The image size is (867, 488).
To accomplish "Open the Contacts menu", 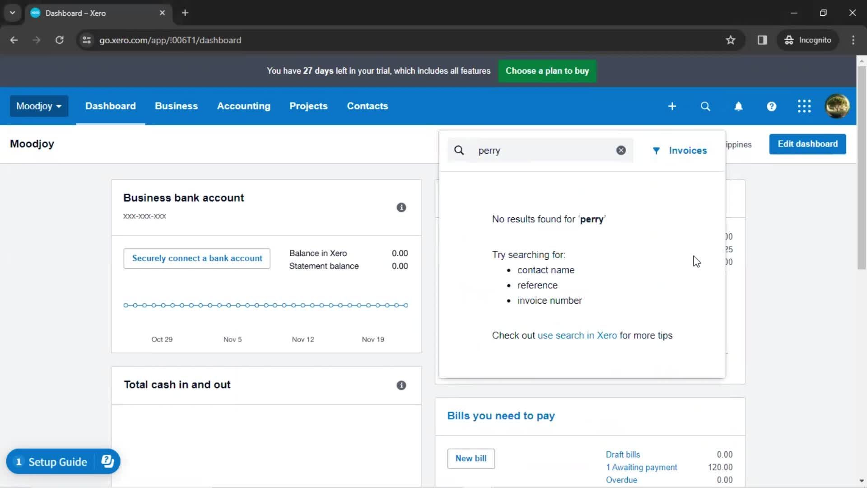I will pos(367,106).
